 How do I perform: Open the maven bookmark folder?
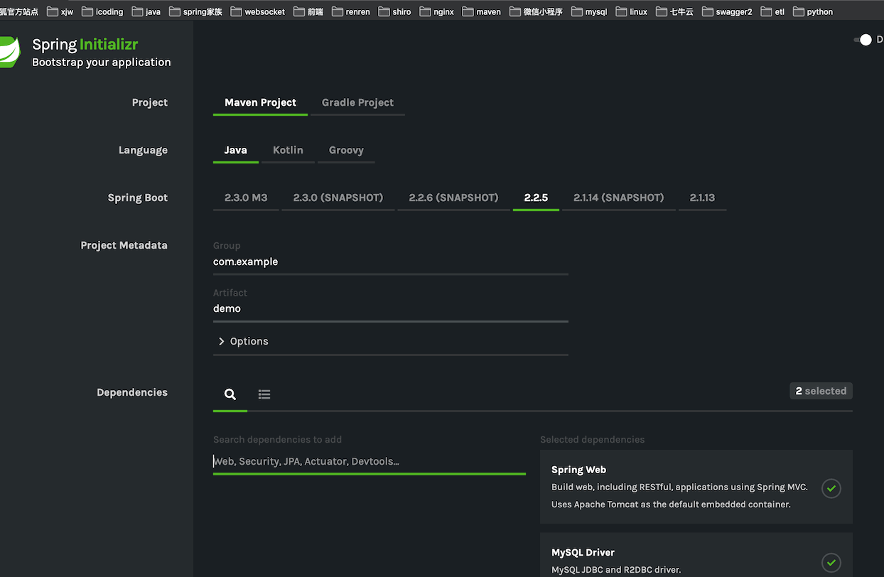pyautogui.click(x=481, y=11)
